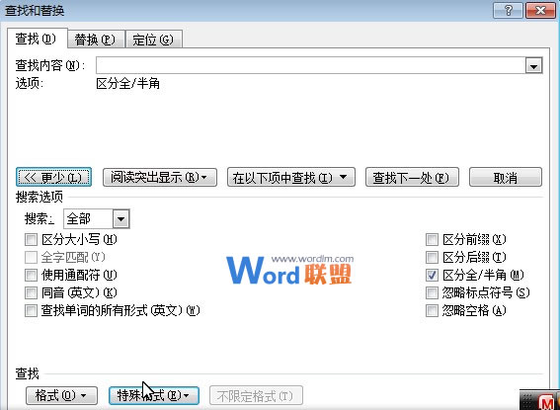Open the 在以下项中查找 dropdown button

[x=291, y=177]
